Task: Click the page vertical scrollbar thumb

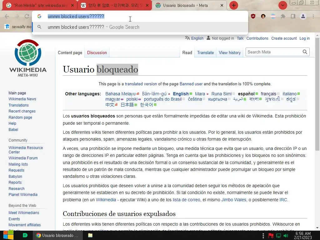Action: [x=317, y=94]
